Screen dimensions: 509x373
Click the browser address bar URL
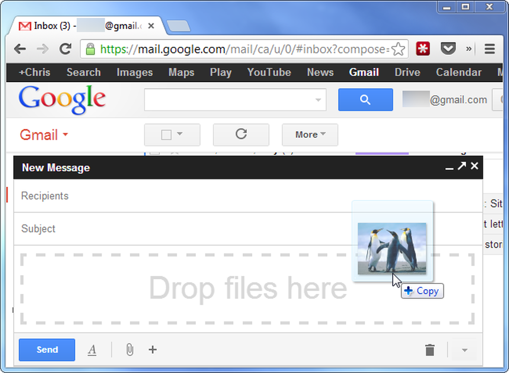click(x=244, y=49)
